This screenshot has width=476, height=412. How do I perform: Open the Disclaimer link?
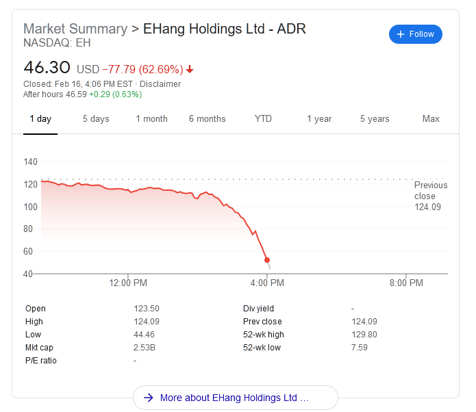160,84
